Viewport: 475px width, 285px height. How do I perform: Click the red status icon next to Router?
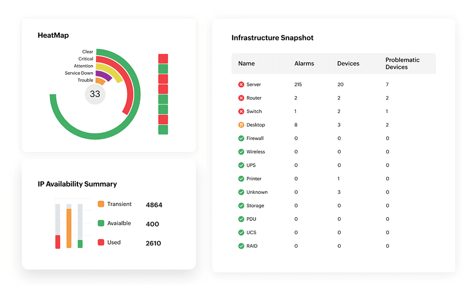(241, 98)
